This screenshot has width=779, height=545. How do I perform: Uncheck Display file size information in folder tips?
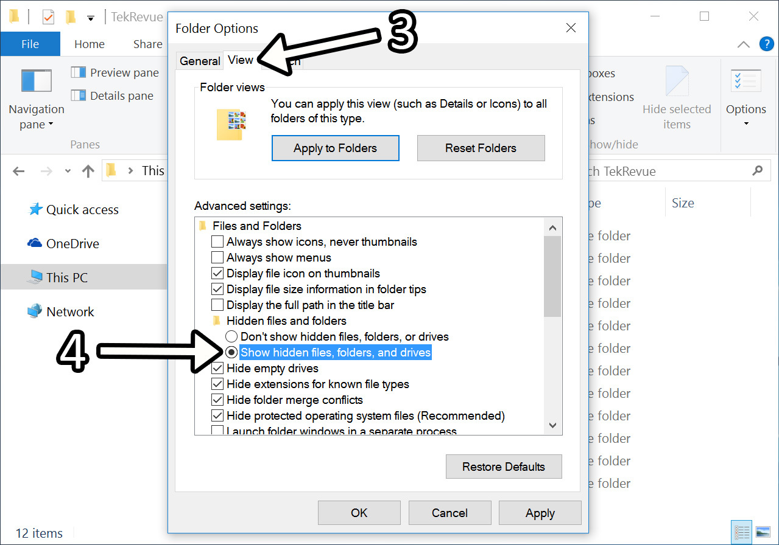pos(217,289)
